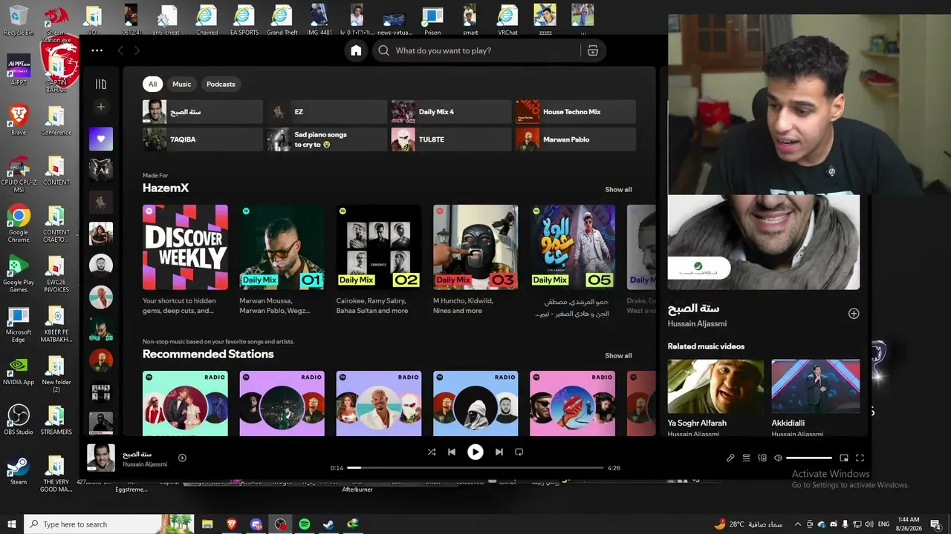Open the play queue
This screenshot has width=951, height=534.
[x=747, y=458]
